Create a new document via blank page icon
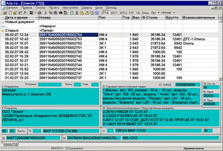This screenshot has width=223, height=151. 10,13
